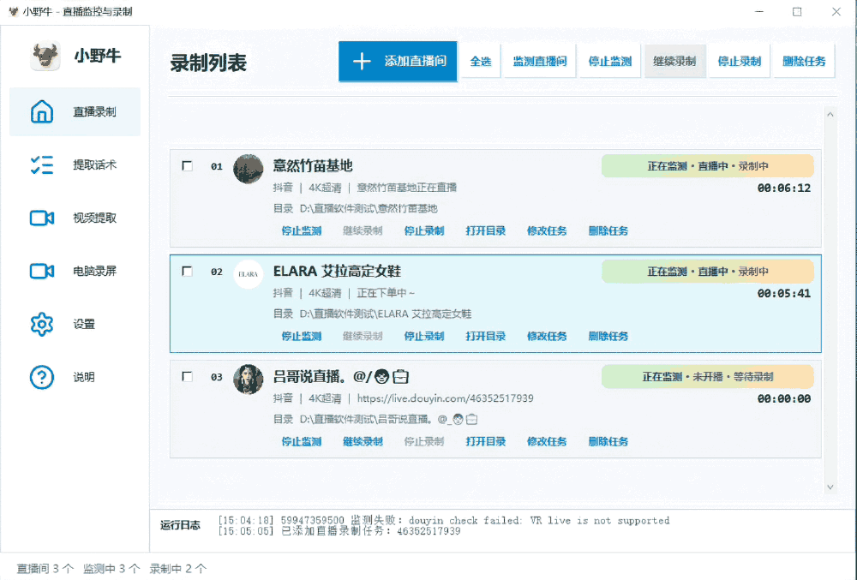Click the 监测中 3 个 status bar entry
Screen dimensions: 857x580
pos(111,569)
